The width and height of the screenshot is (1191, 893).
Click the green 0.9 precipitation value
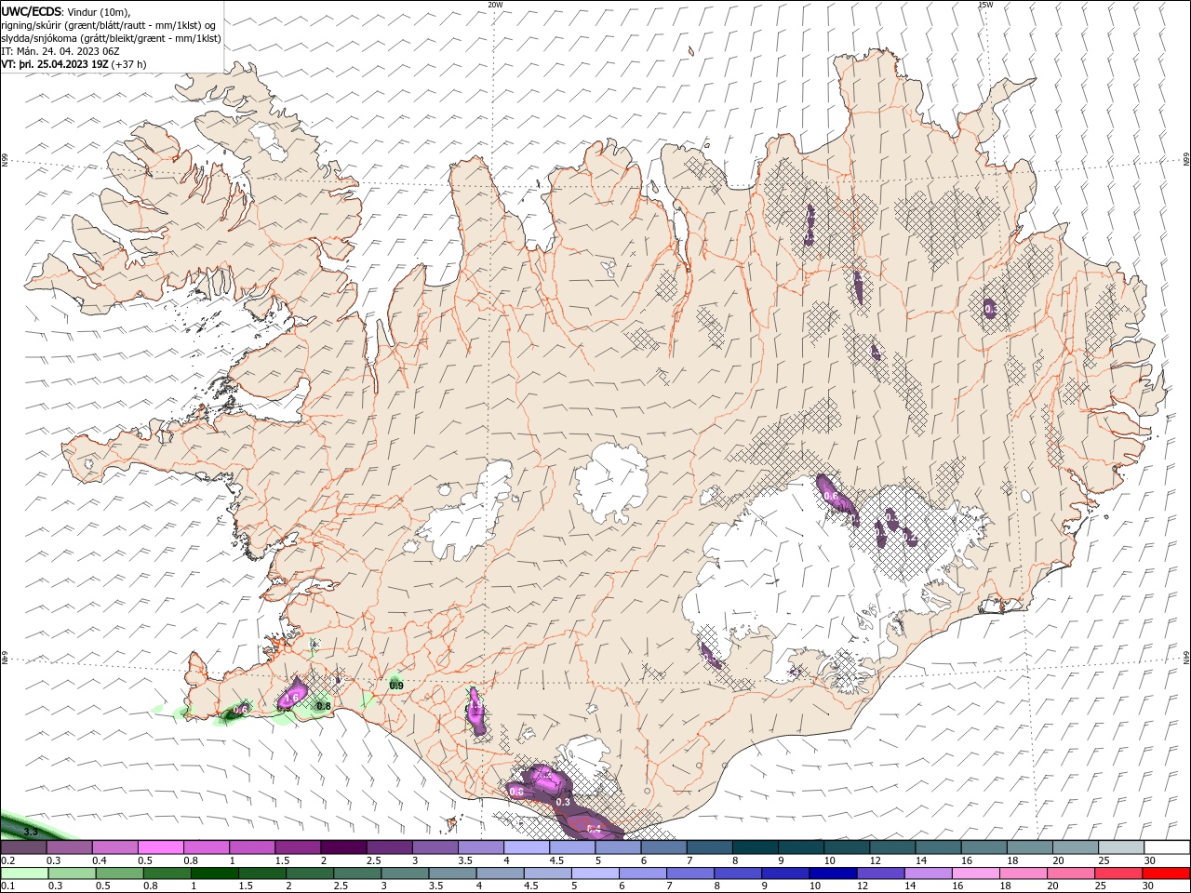tap(396, 686)
